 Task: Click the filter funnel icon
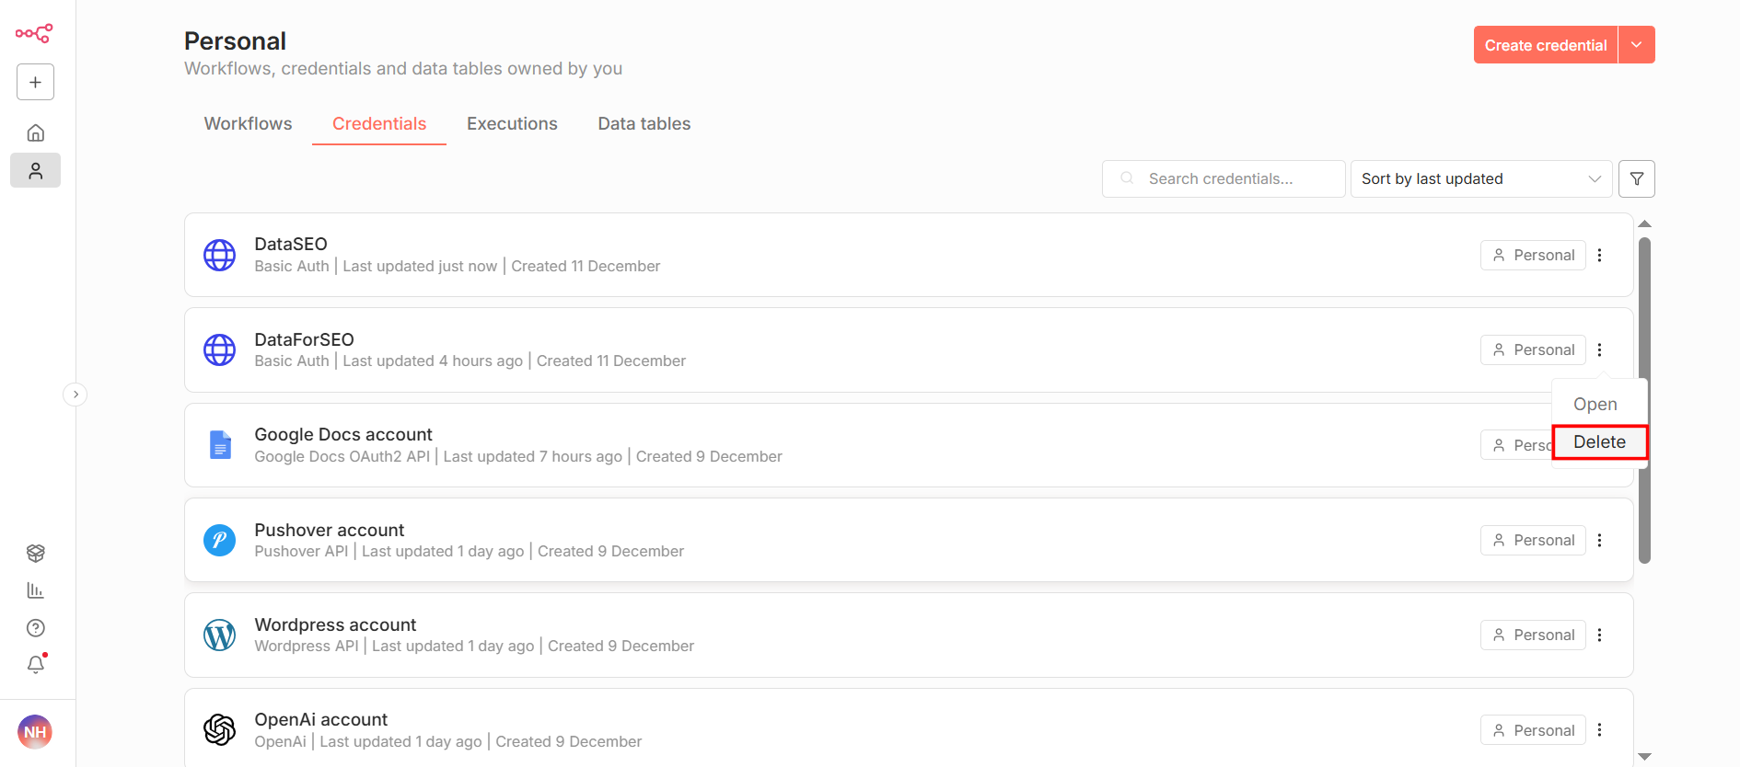click(x=1636, y=179)
